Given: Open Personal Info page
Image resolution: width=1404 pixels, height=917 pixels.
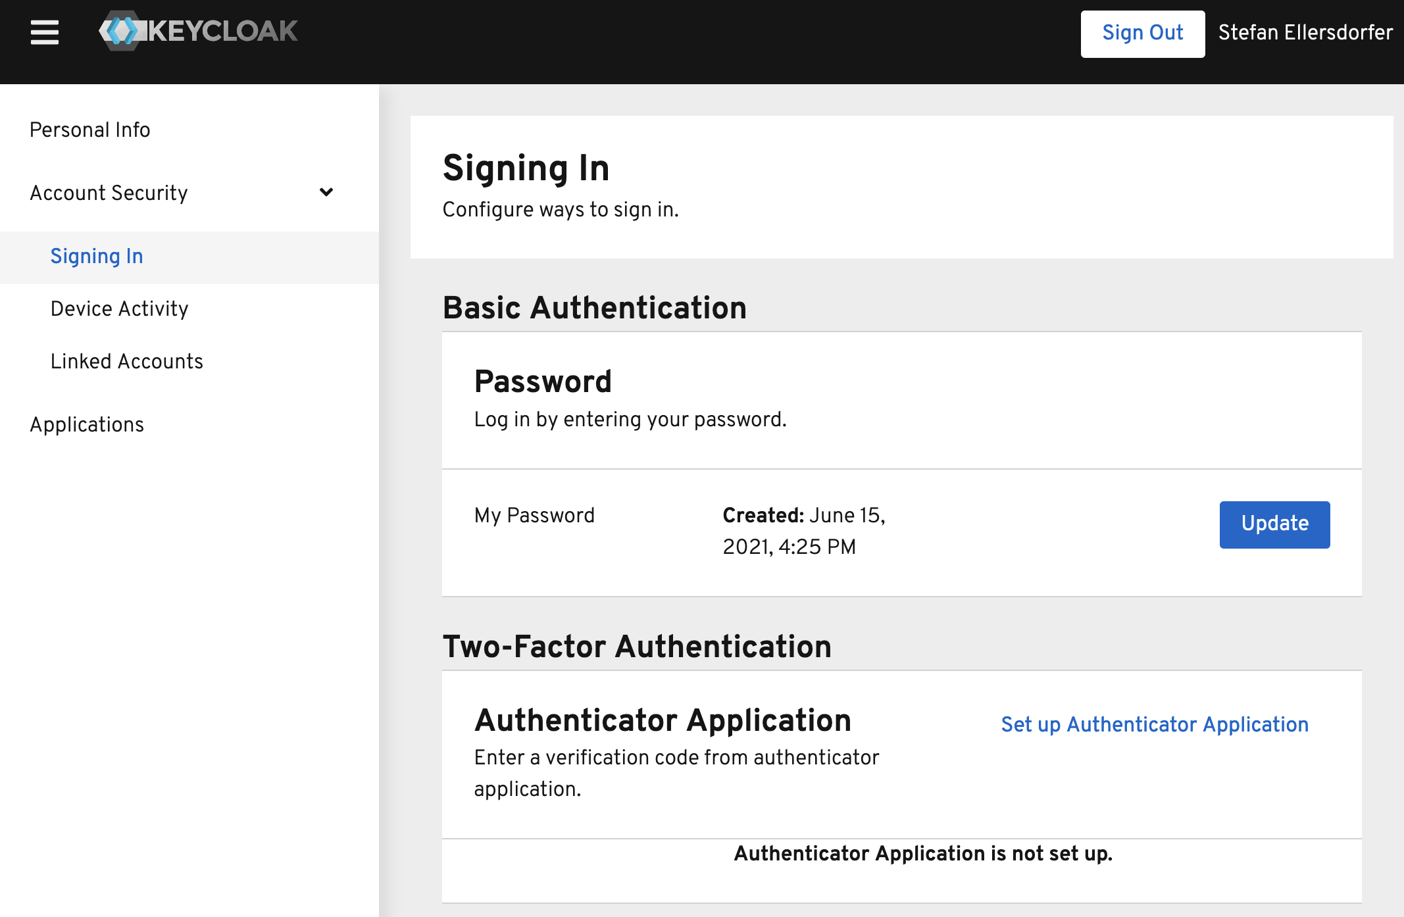Looking at the screenshot, I should point(90,130).
